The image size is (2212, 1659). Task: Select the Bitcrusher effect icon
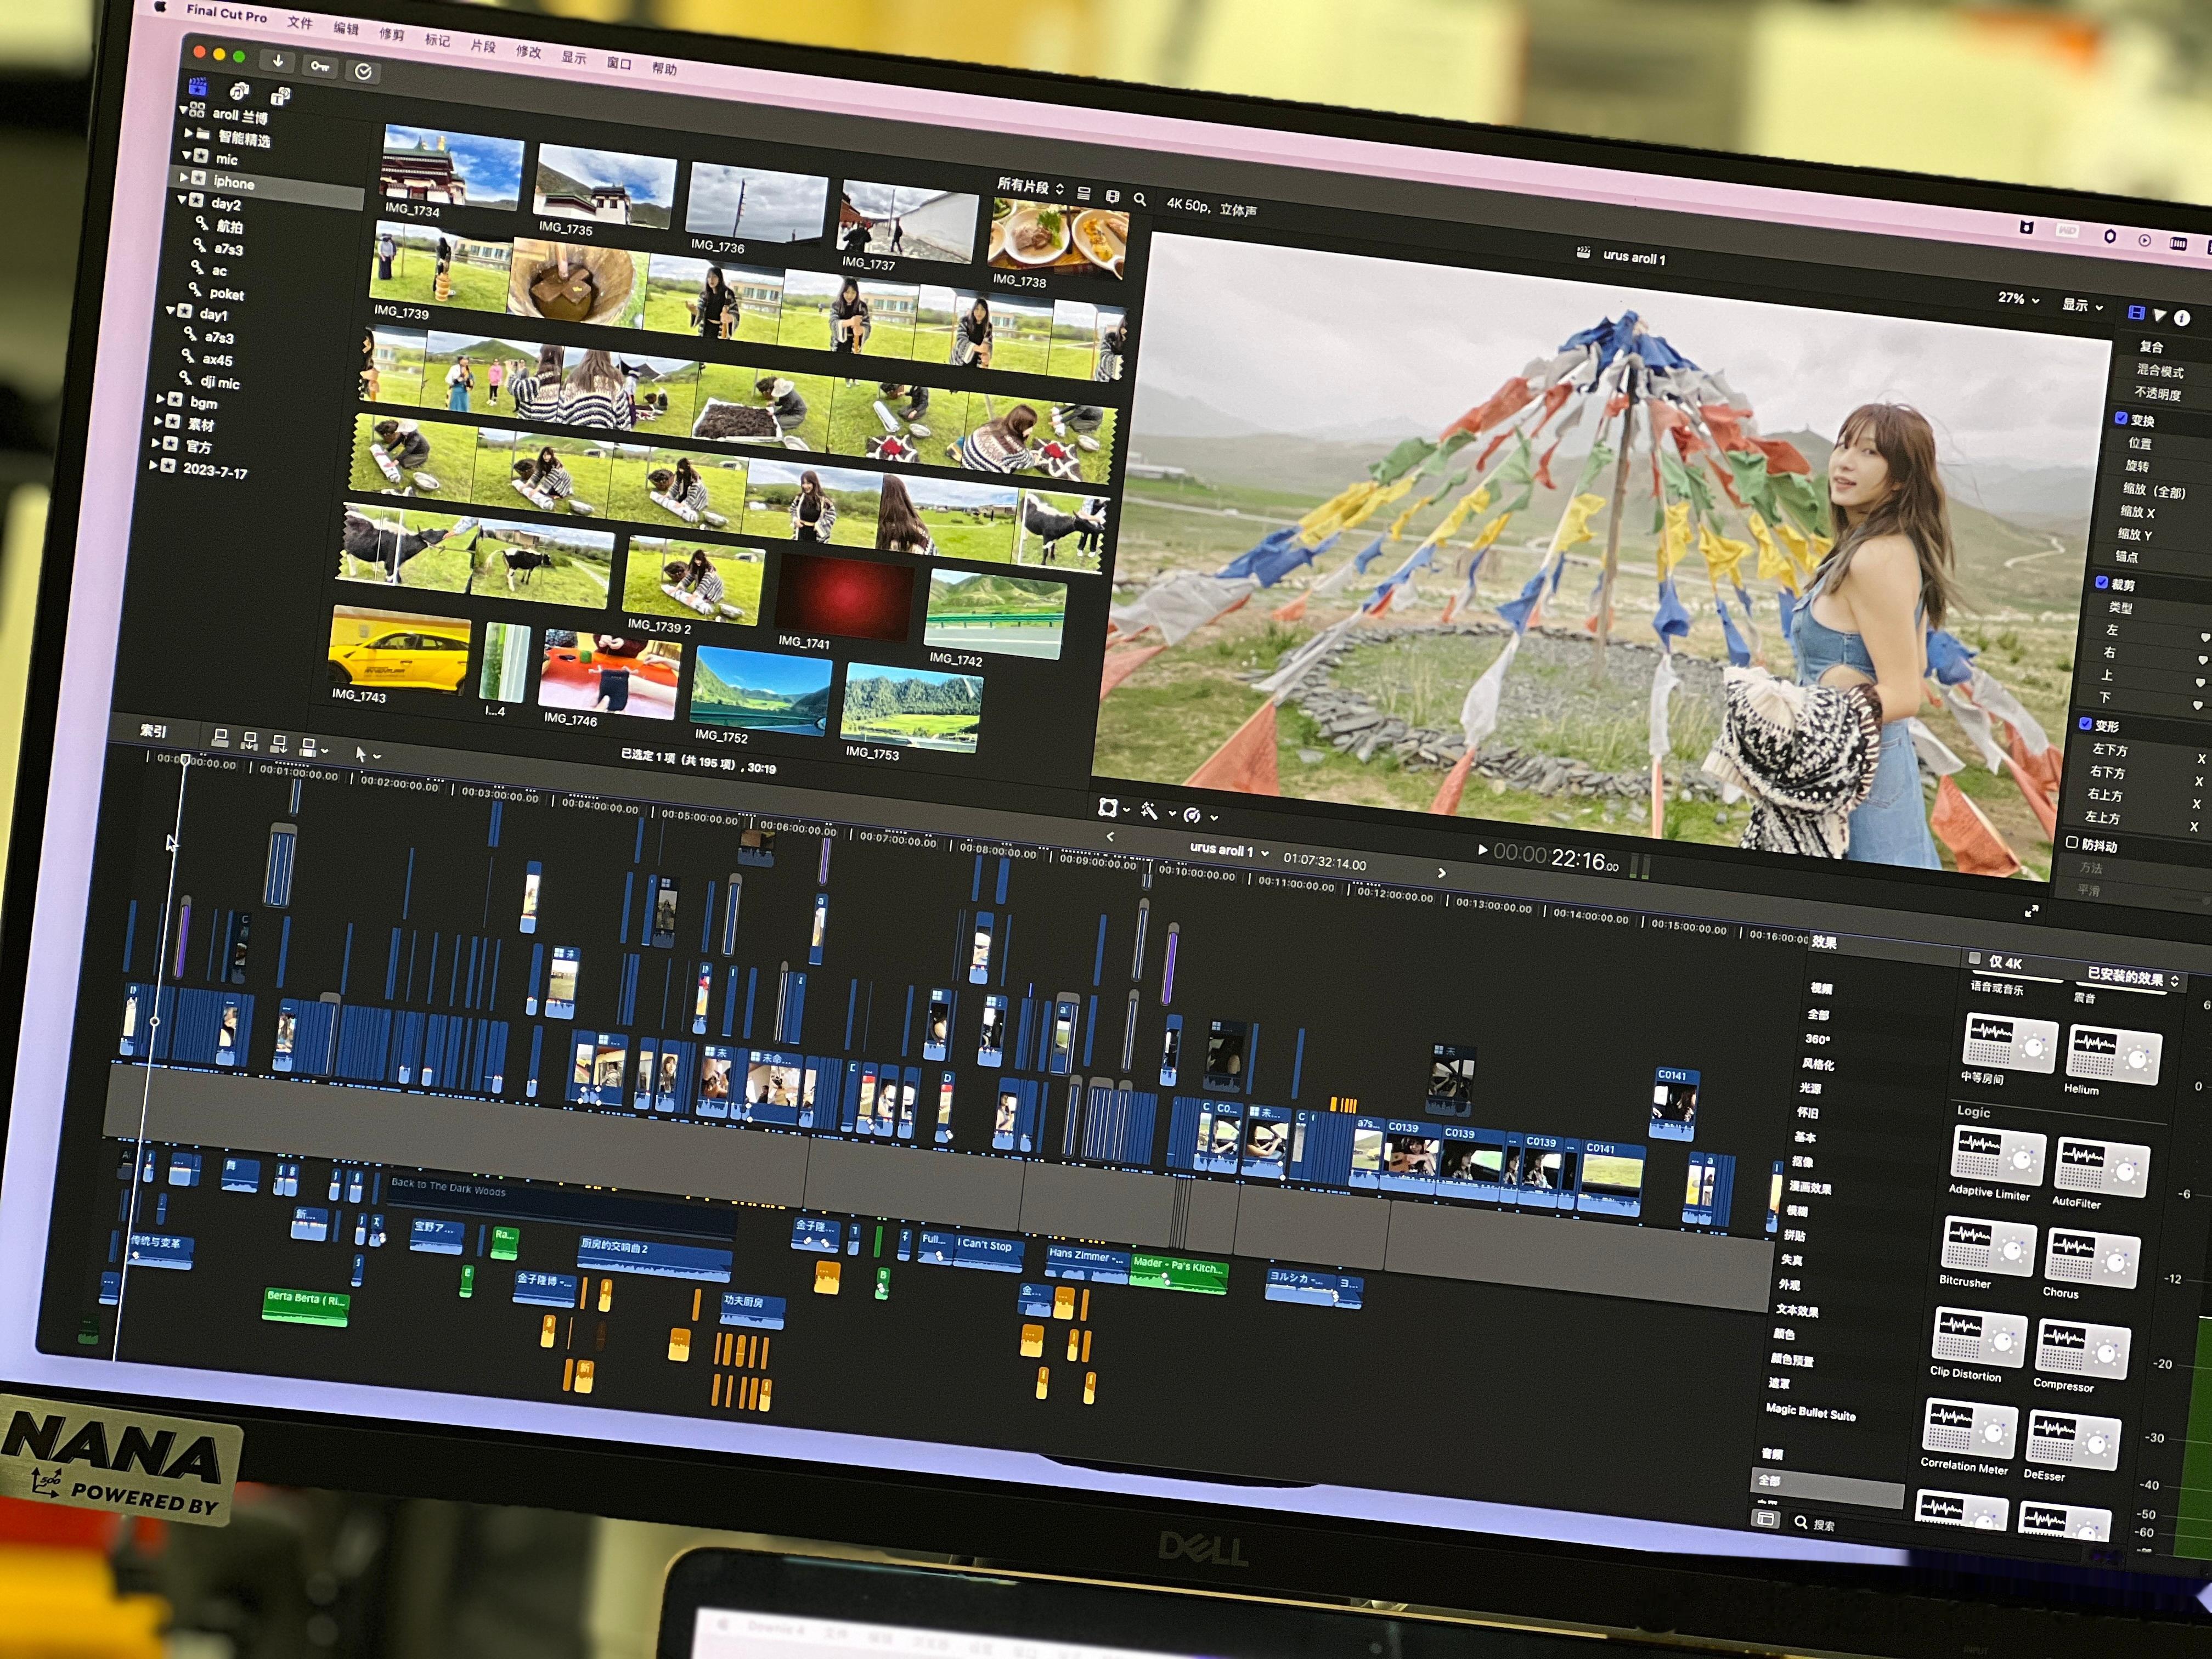(x=1988, y=1245)
